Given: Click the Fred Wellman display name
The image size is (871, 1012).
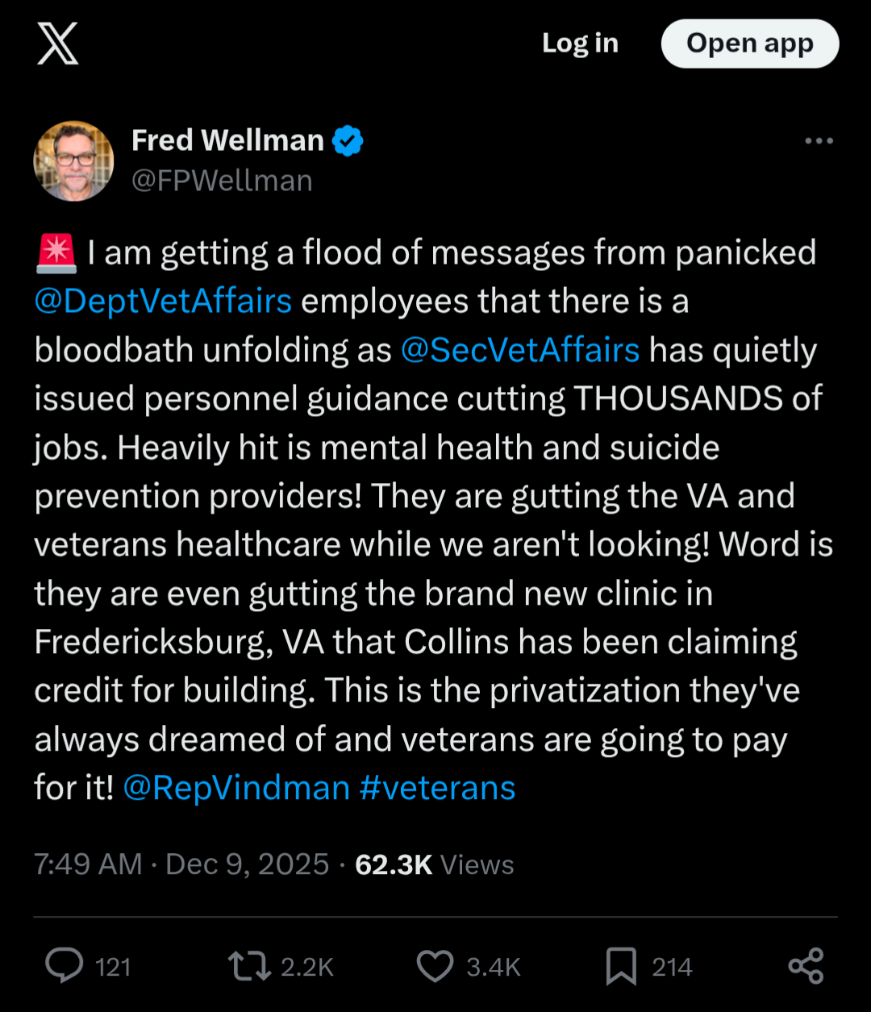Looking at the screenshot, I should [x=227, y=140].
